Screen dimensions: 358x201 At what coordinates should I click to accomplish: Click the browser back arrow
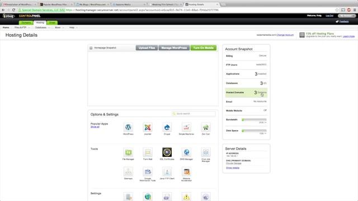tap(3, 10)
